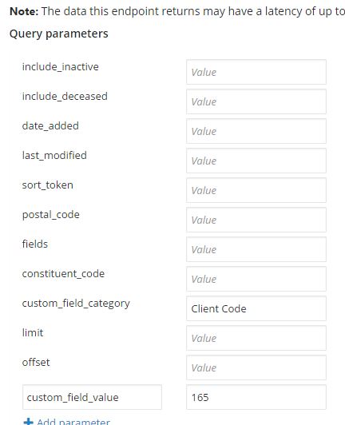Click the field containing 165

(x=256, y=397)
